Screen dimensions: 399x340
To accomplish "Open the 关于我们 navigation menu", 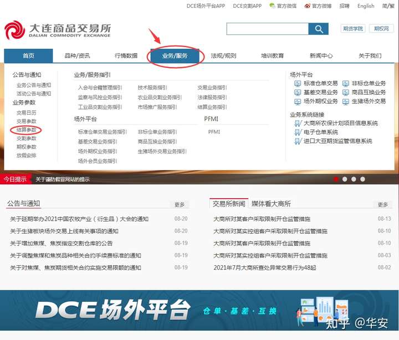I will [x=370, y=56].
